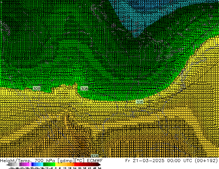Click the yellow-orange section of temperature color bar
Screen dimensions: 219x169
[65, 164]
